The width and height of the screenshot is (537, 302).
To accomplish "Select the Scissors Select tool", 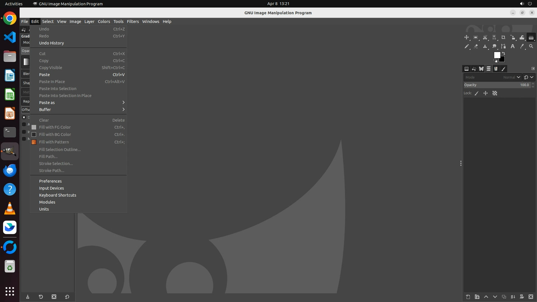I will (485, 37).
